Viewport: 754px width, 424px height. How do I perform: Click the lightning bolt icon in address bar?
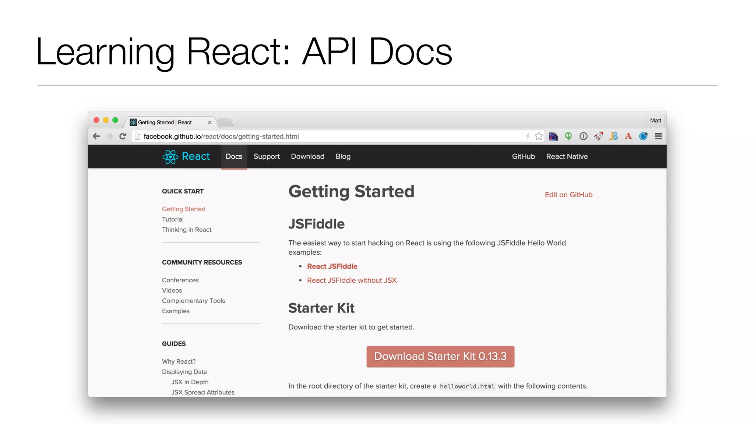[528, 136]
